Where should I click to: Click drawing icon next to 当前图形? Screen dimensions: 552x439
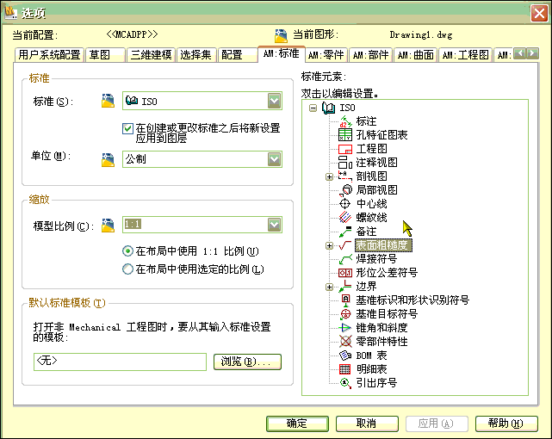[281, 35]
